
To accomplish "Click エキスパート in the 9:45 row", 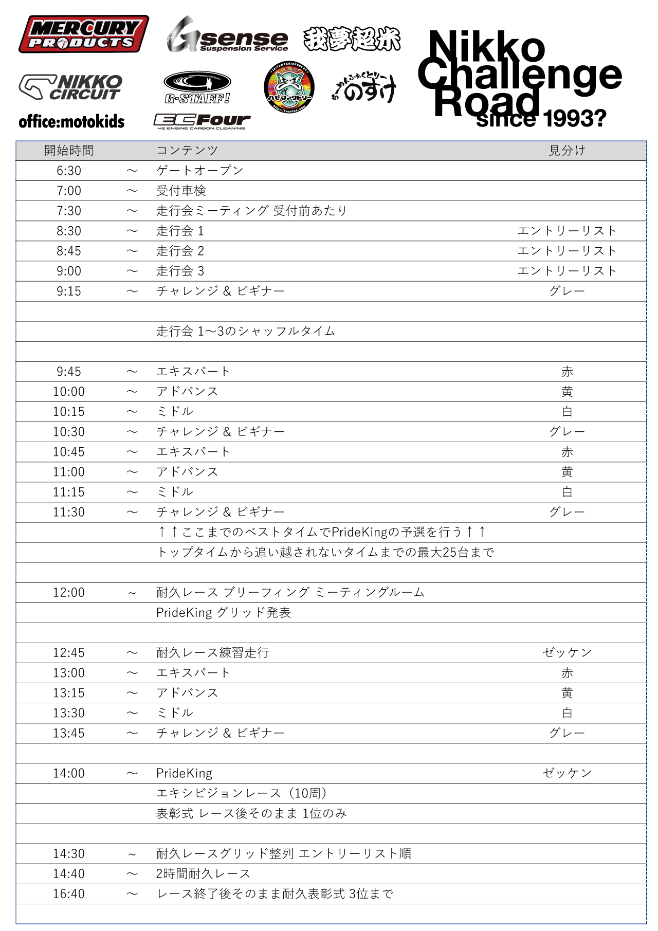I will click(x=193, y=371).
